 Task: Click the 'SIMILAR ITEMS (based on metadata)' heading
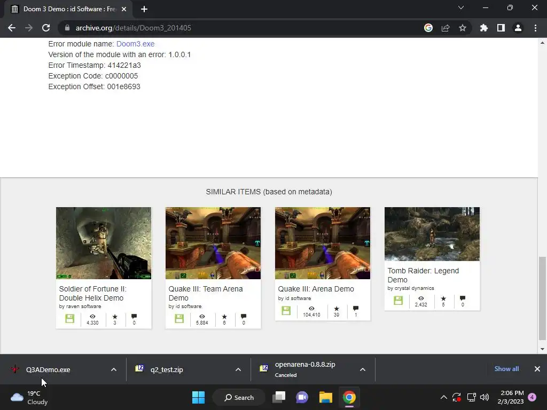(269, 192)
